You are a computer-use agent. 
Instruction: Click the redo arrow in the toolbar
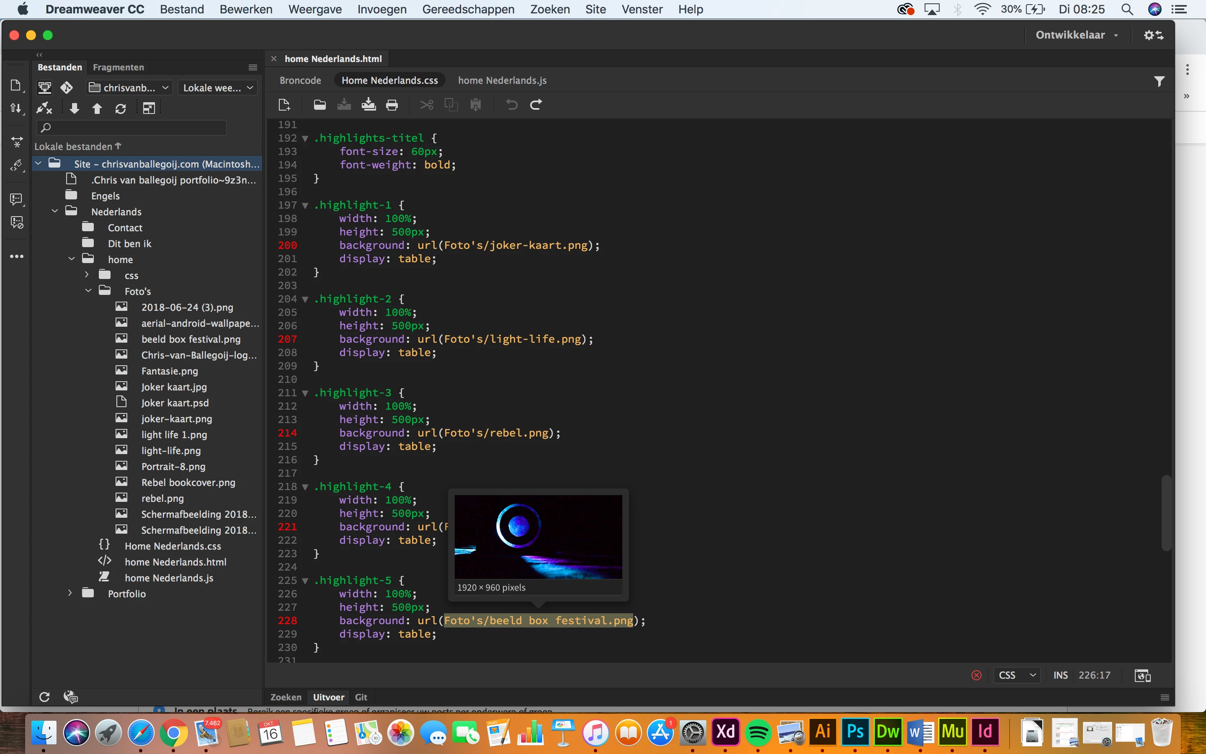[536, 105]
